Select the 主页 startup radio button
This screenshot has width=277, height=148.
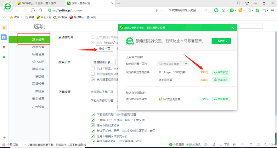93,42
